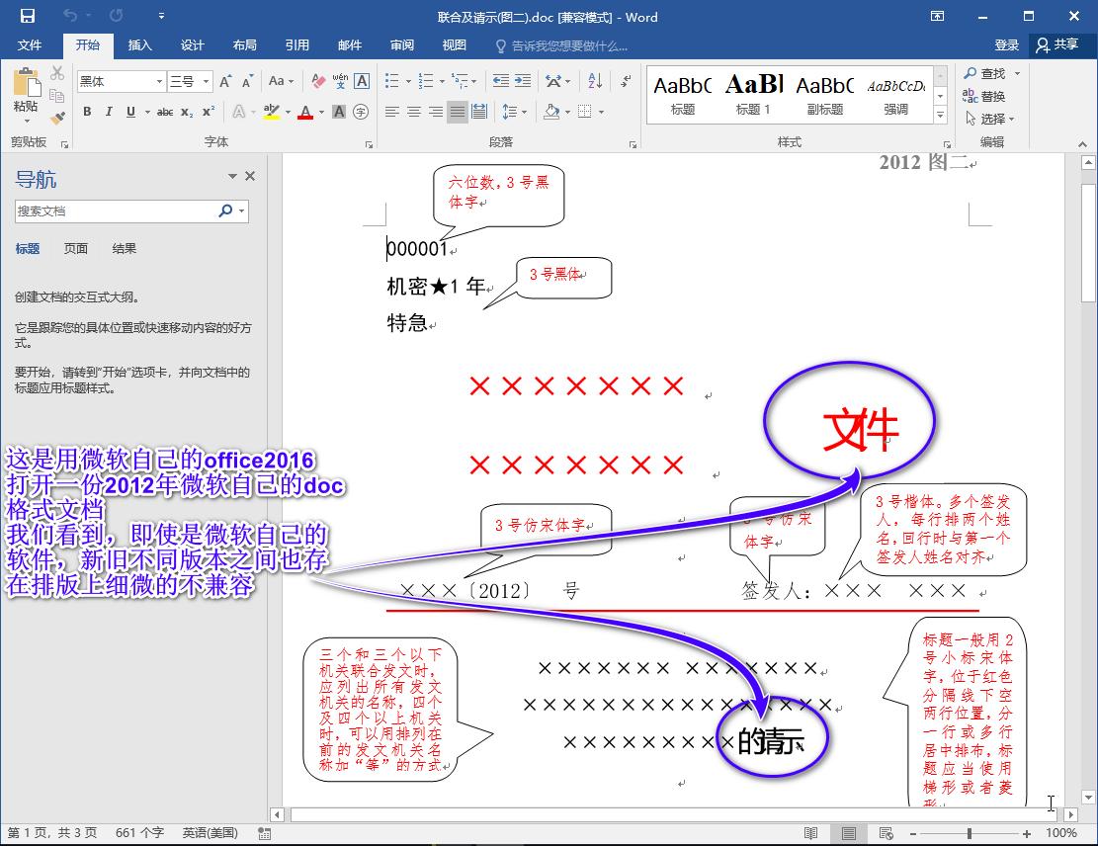Enable center paragraph alignment
Viewport: 1098px width, 846px height.
pos(414,111)
